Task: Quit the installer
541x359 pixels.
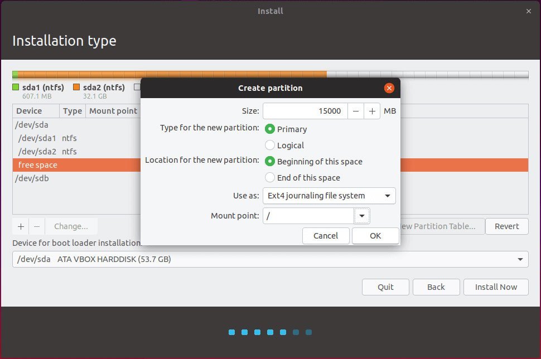Action: click(385, 287)
